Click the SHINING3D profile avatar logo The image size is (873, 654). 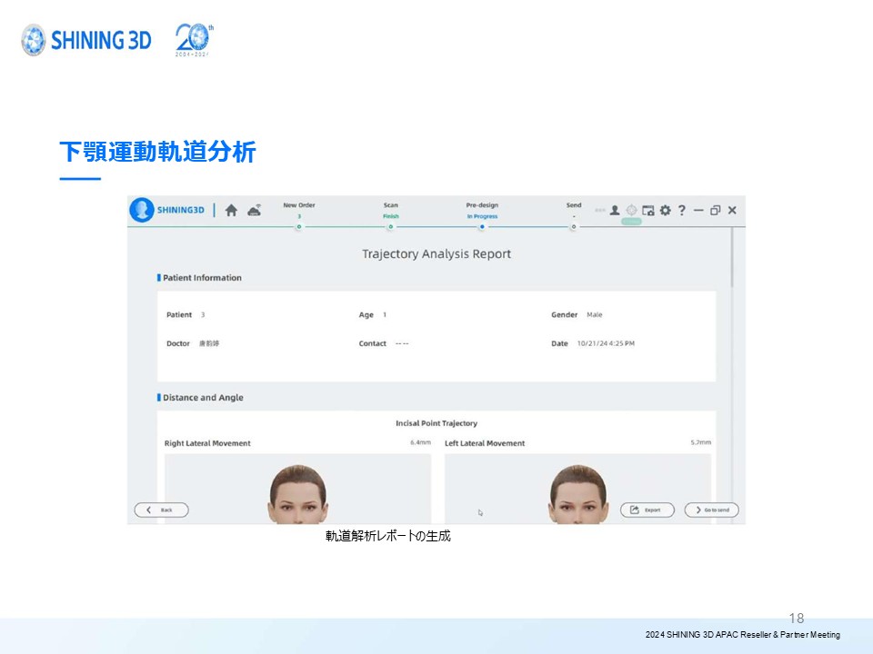(141, 210)
